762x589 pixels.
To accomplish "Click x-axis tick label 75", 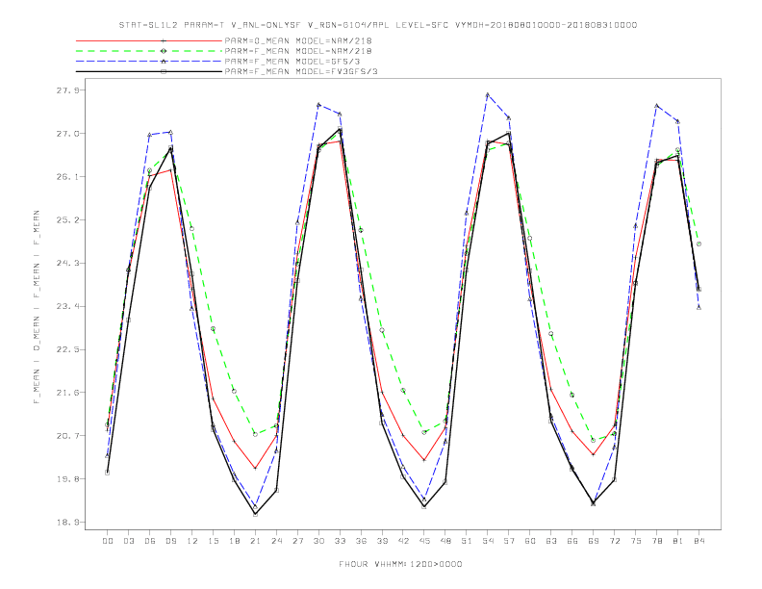I will point(636,541).
